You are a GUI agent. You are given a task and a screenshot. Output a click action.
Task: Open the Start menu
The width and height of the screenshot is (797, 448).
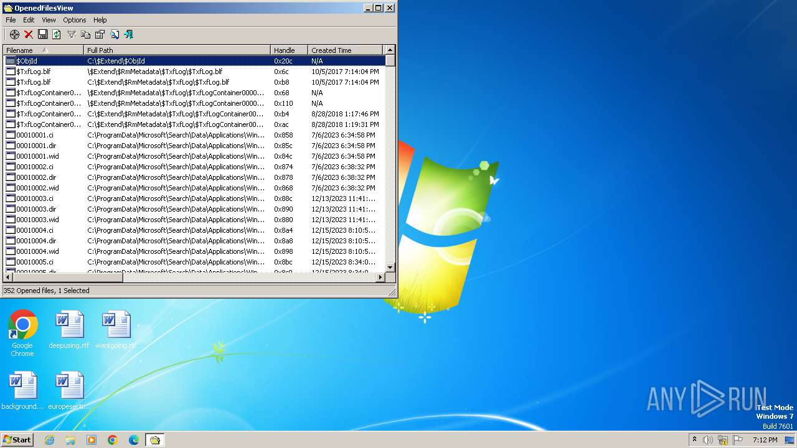pos(17,439)
